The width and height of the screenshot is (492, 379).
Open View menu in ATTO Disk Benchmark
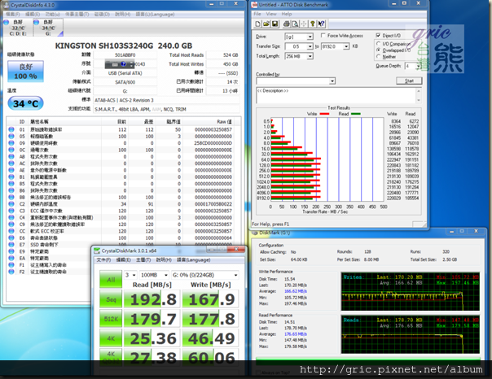point(271,14)
